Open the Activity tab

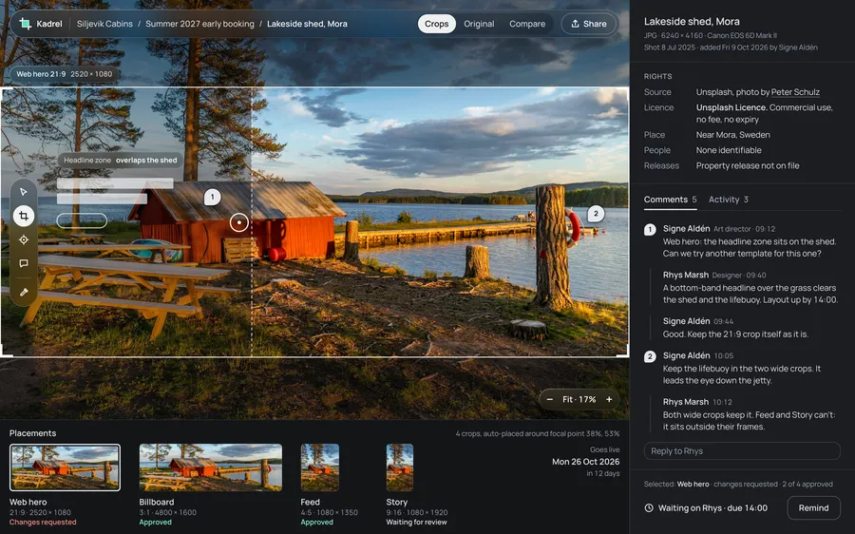[729, 200]
